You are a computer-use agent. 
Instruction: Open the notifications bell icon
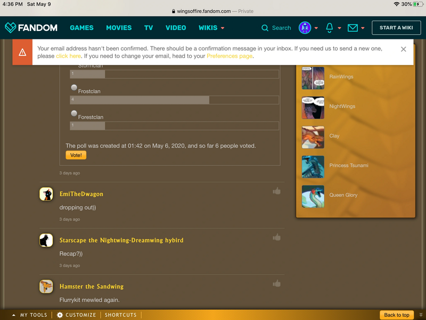[x=330, y=28]
